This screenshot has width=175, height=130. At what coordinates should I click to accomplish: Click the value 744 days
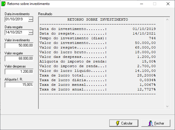[152, 38]
